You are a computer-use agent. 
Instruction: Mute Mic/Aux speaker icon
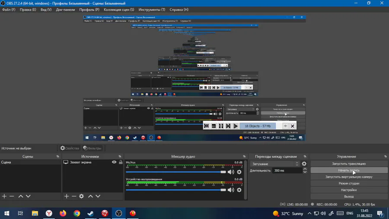click(x=231, y=172)
